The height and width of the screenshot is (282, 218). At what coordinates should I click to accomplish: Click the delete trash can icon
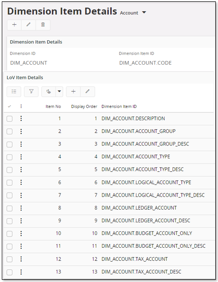coord(43,25)
